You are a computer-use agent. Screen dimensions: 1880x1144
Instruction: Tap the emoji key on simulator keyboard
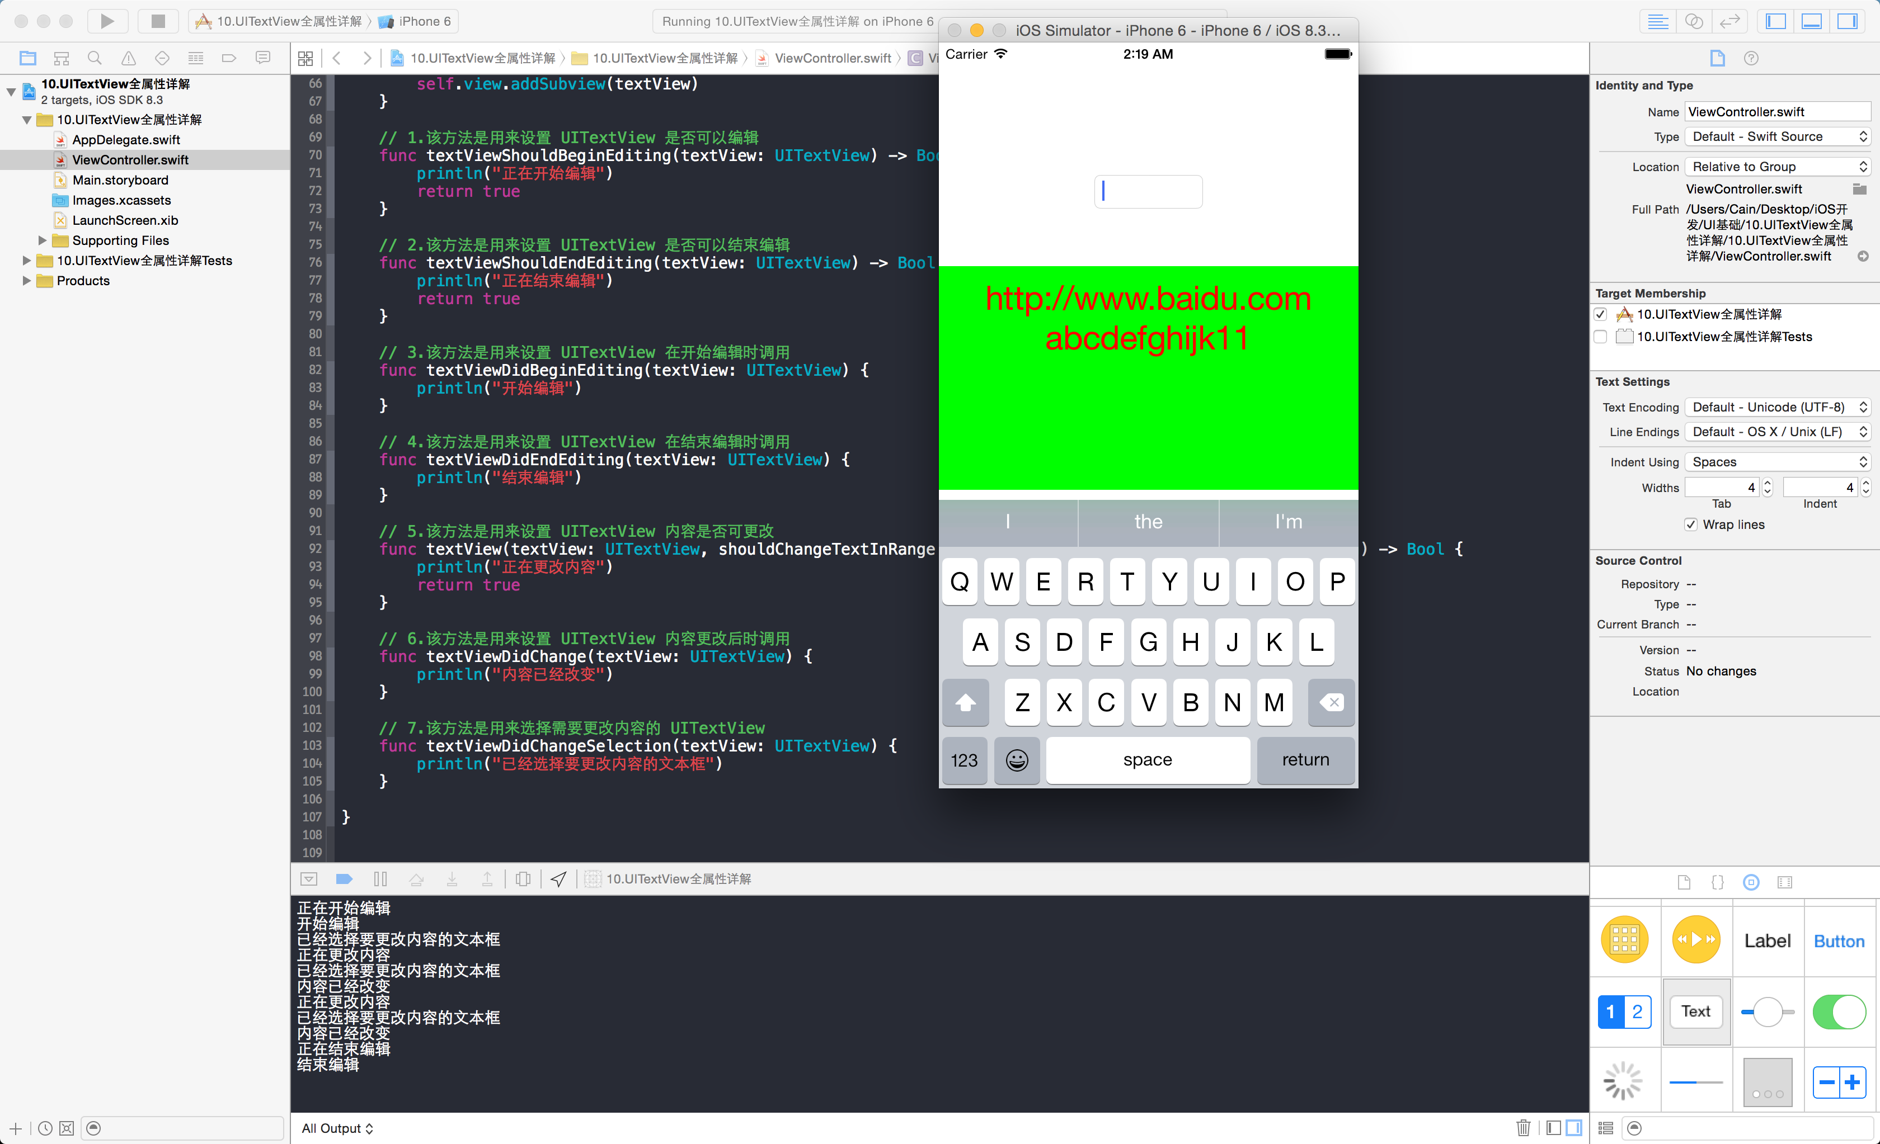point(1017,760)
